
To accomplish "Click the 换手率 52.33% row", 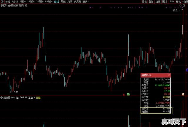I will click(156, 109).
